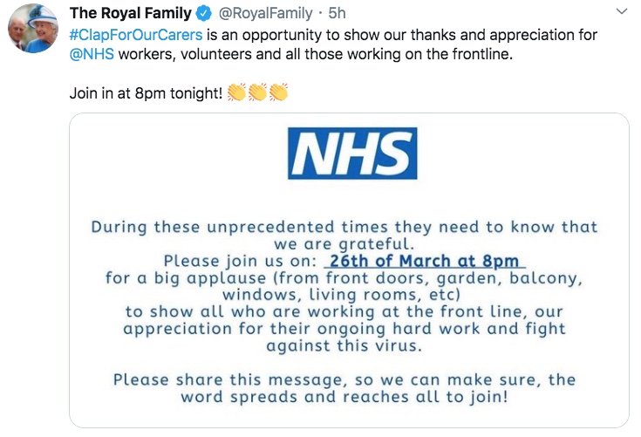Click 'workers, volunteers' tweet text
This screenshot has width=641, height=437.
(185, 54)
